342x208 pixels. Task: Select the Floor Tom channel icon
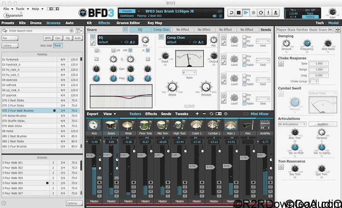point(146,125)
